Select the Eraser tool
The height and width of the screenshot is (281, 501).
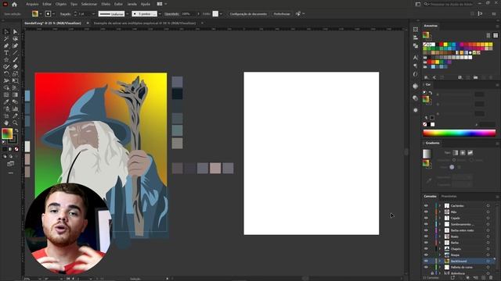(15, 66)
